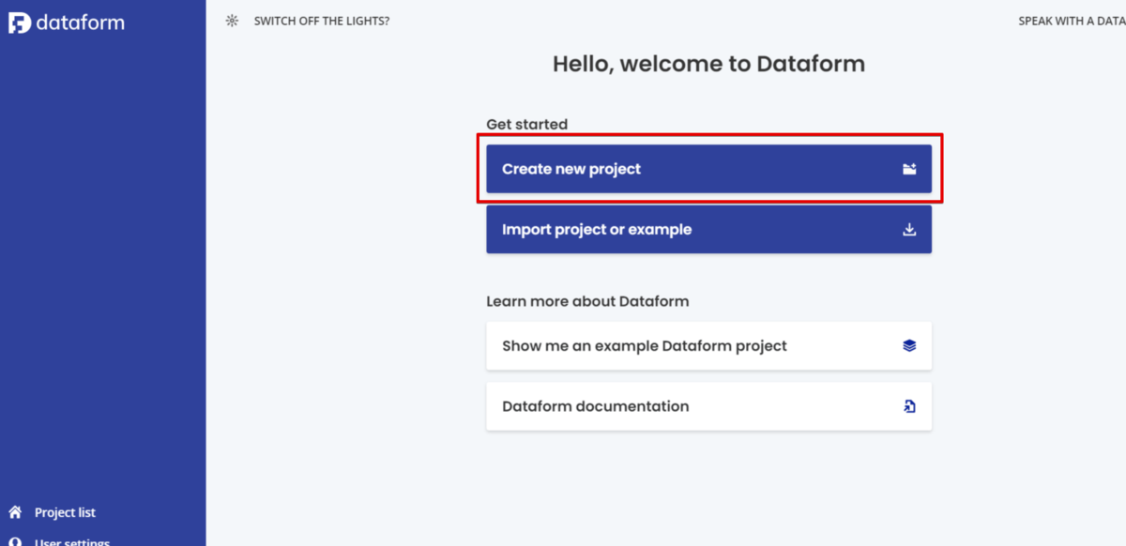The width and height of the screenshot is (1126, 546).
Task: Click the Dataform logo icon
Action: (x=20, y=23)
